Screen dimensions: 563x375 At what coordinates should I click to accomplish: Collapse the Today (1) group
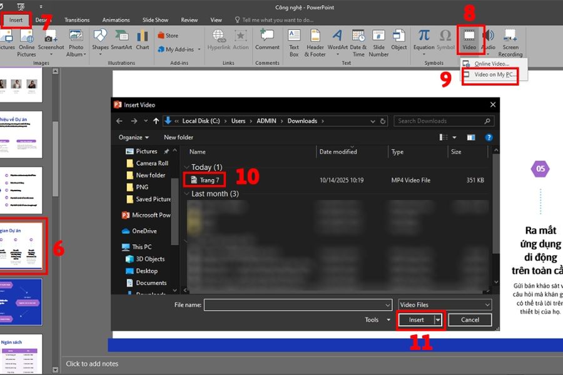pyautogui.click(x=186, y=167)
